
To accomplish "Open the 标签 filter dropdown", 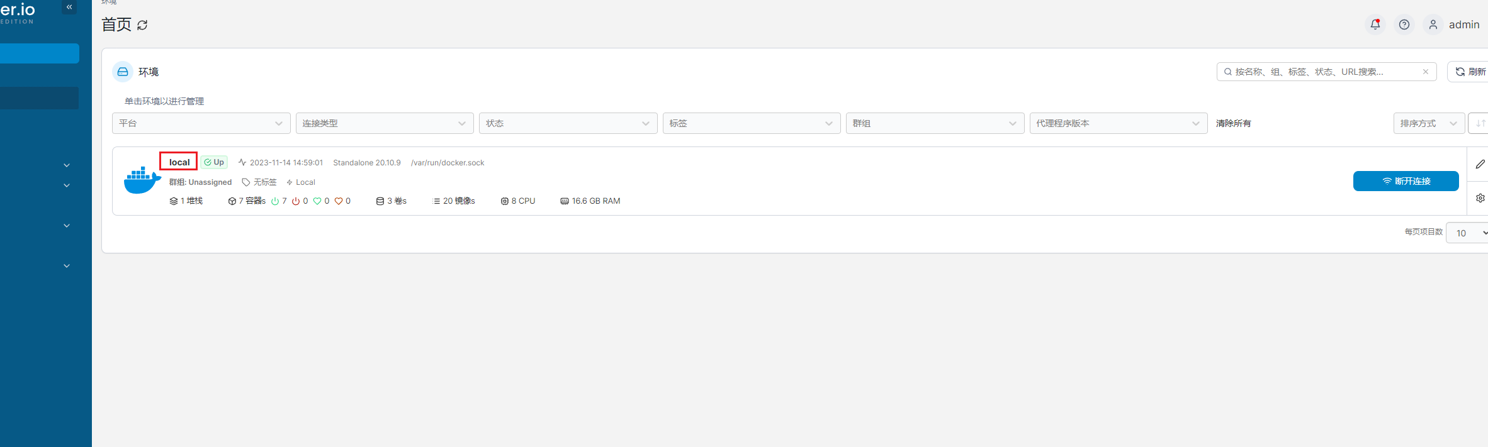I will click(752, 123).
